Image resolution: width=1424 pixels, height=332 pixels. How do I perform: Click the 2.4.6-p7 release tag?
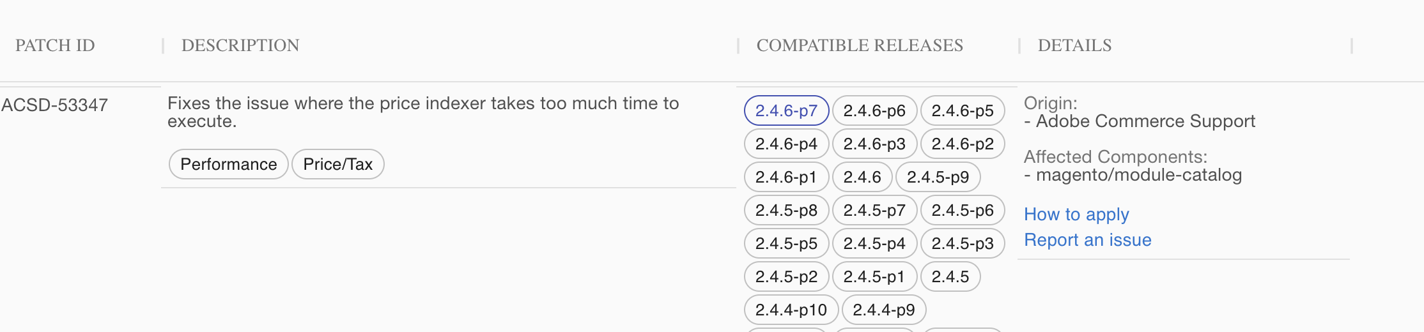coord(786,110)
